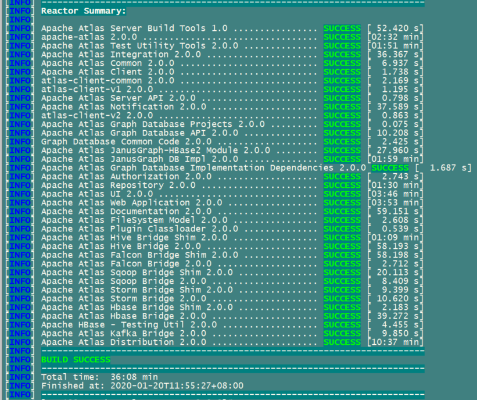Click 'Apache Atlas Hbase Bridge 2.0.0' row

124,316
